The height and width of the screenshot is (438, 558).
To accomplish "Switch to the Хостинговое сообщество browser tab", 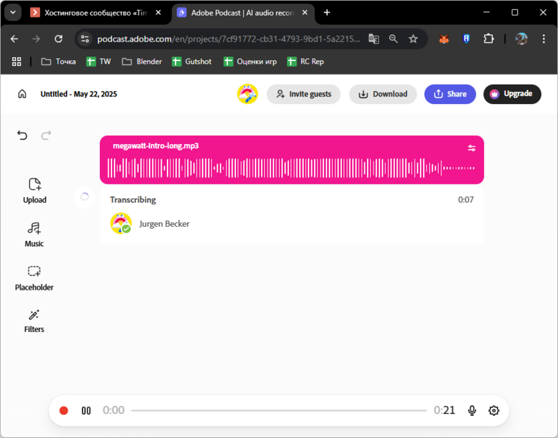I will [96, 13].
